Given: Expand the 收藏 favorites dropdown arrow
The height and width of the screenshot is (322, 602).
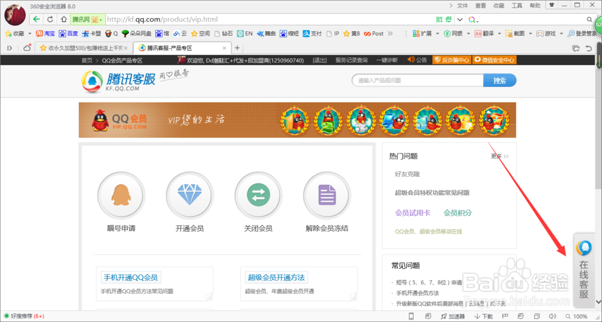Looking at the screenshot, I should pos(29,34).
